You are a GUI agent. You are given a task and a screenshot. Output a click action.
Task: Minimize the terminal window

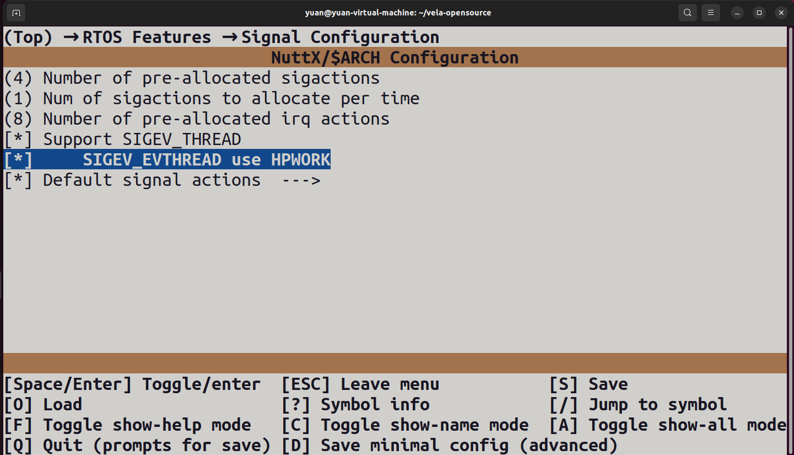click(x=738, y=12)
